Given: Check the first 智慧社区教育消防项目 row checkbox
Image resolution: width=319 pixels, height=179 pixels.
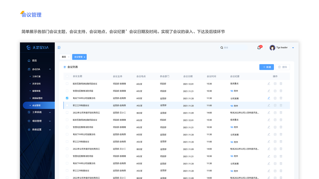Looking at the screenshot, I should pos(67,91).
